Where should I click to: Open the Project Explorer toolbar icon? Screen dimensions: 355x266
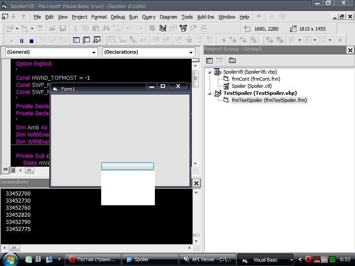click(162, 28)
